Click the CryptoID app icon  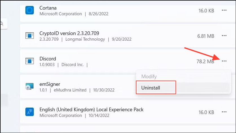pos(30,36)
